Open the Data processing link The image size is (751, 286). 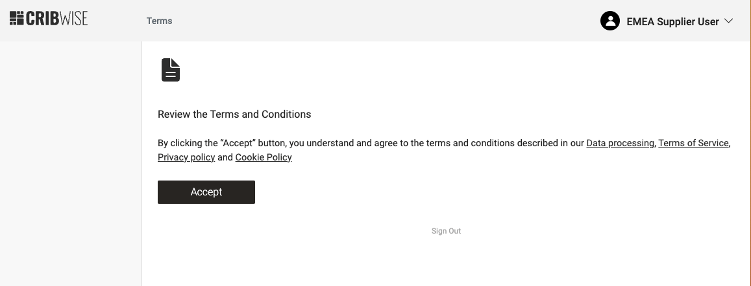tap(620, 143)
